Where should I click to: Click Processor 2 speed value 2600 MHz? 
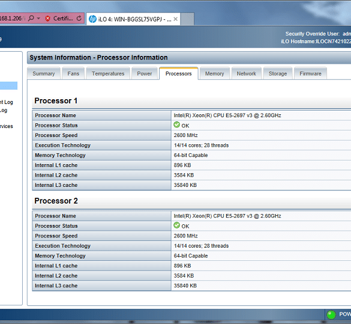pyautogui.click(x=186, y=236)
